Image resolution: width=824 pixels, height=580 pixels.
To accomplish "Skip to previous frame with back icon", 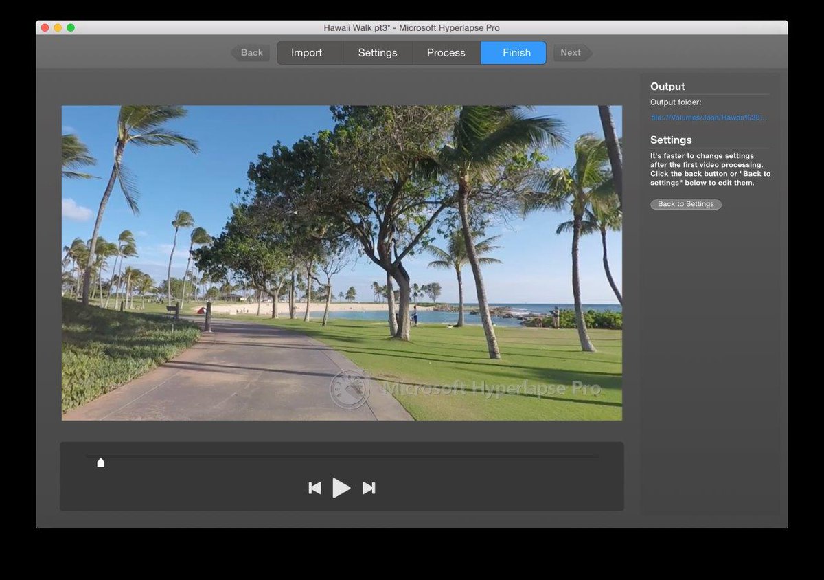I will [314, 488].
